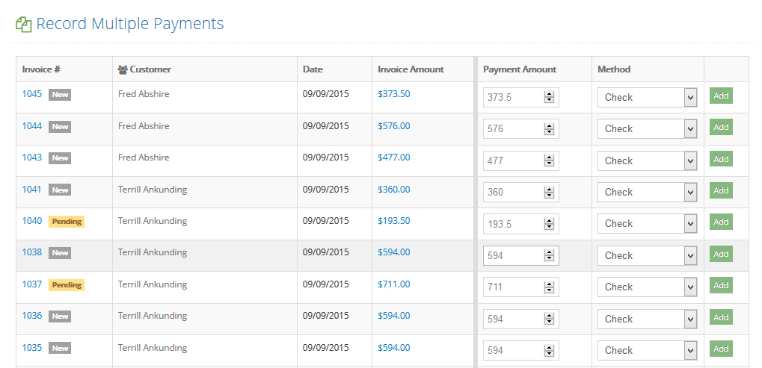This screenshot has width=762, height=368.
Task: Focus the payment amount field showing 193.5
Action: (x=521, y=224)
